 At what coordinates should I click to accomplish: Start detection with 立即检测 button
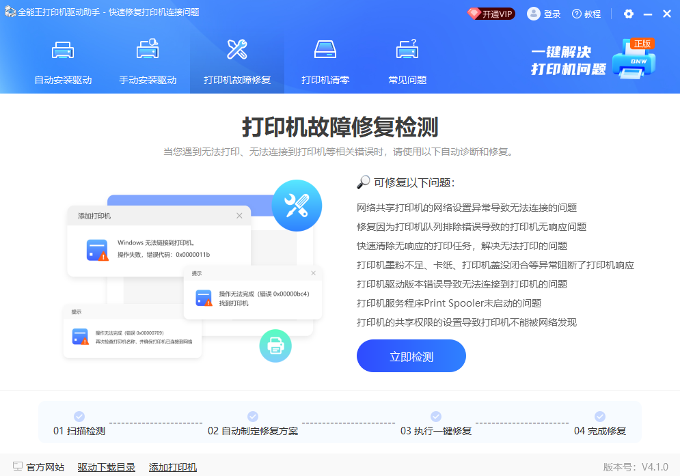411,356
